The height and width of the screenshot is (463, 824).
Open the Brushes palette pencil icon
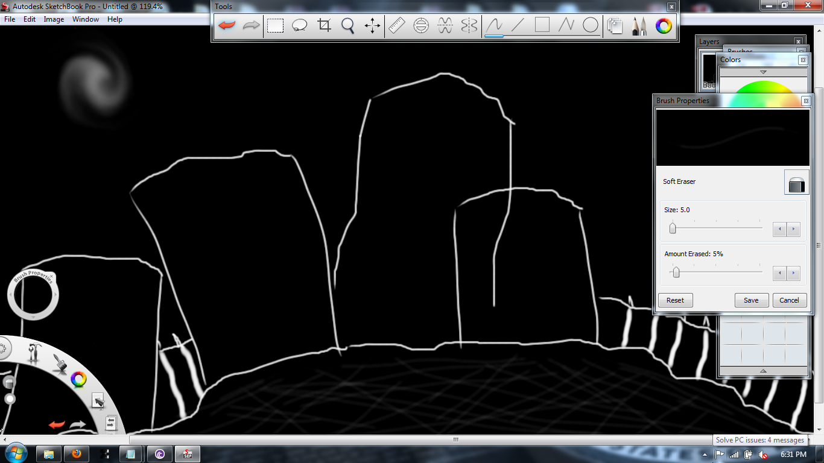point(639,25)
